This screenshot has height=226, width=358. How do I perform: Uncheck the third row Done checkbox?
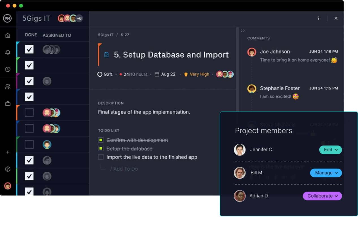click(x=29, y=81)
